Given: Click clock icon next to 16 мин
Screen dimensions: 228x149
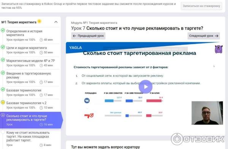Looking at the screenshot, I should 41,125.
